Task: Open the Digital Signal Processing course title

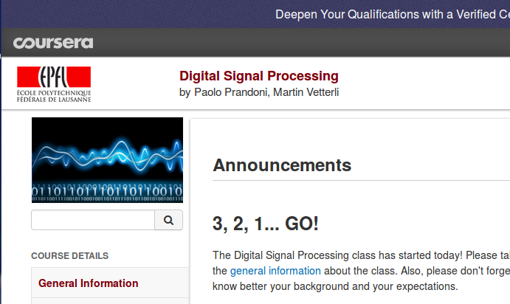Action: click(x=258, y=76)
